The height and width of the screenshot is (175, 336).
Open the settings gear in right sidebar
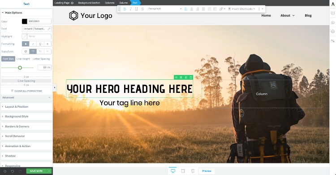pyautogui.click(x=333, y=31)
